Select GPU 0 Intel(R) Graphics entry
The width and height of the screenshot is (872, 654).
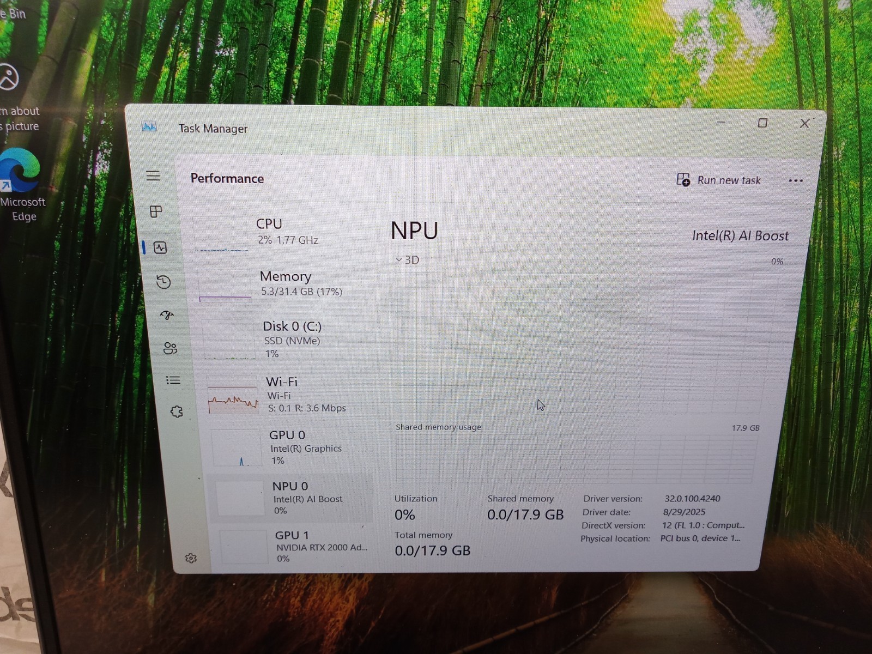tap(290, 447)
